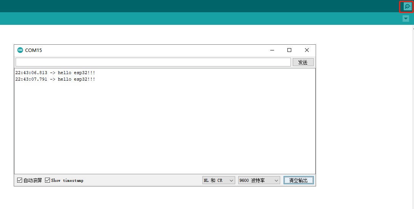414x209 pixels.
Task: Select the 22:43:06.813 hello esp32 line
Action: (x=55, y=73)
